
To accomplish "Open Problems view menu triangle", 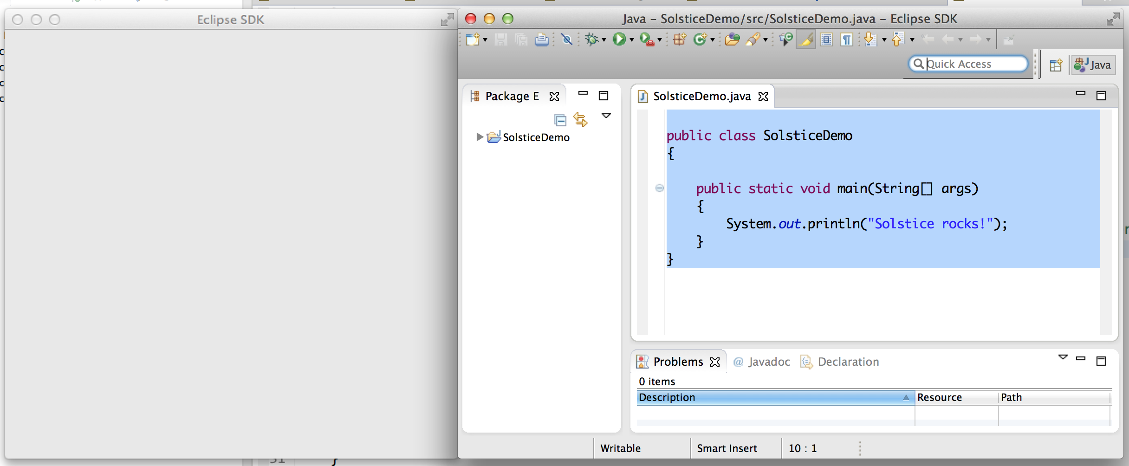I will tap(1063, 357).
